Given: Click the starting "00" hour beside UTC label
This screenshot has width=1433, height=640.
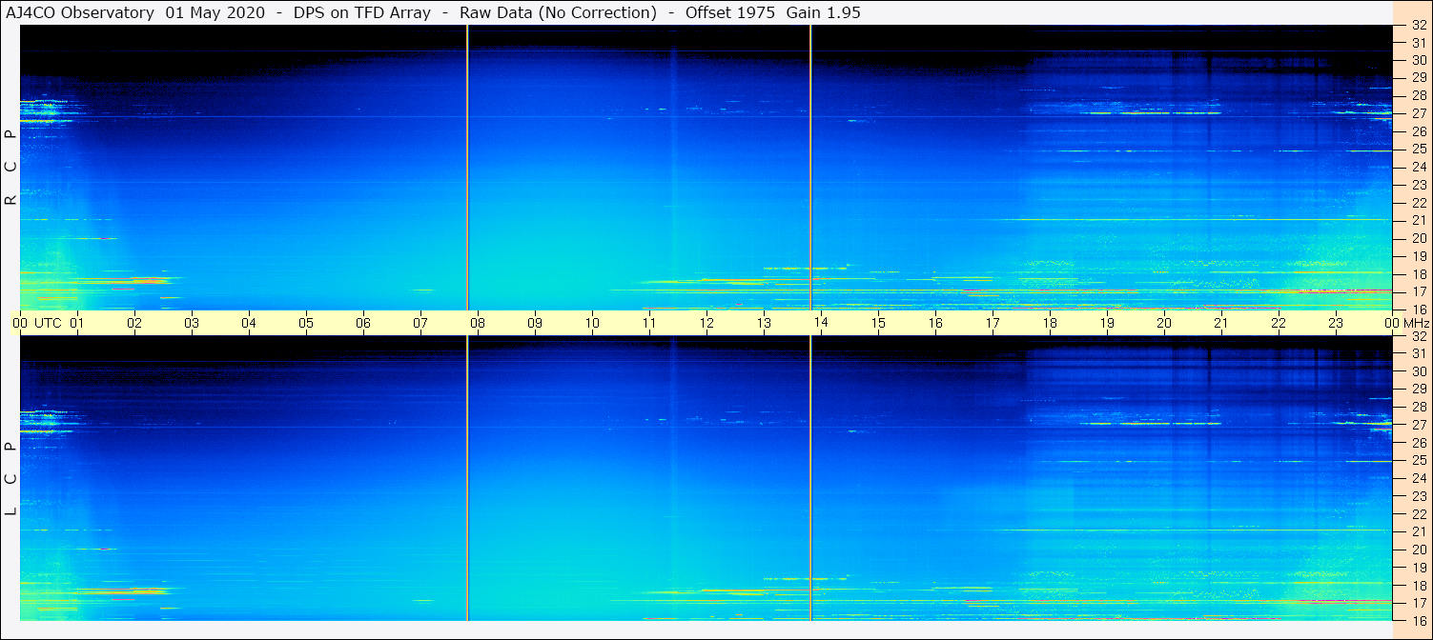Looking at the screenshot, I should [x=20, y=323].
